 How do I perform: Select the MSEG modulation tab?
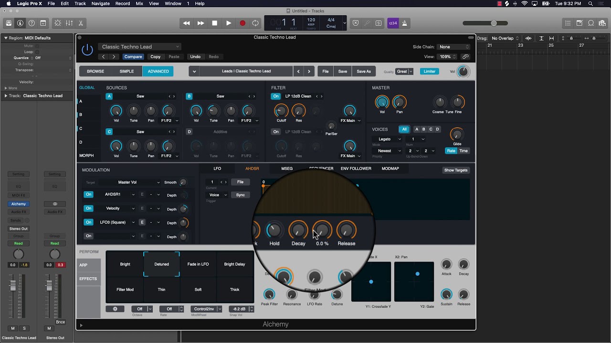pos(287,169)
